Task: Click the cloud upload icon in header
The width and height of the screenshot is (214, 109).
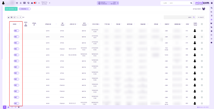Action: click(x=32, y=3)
